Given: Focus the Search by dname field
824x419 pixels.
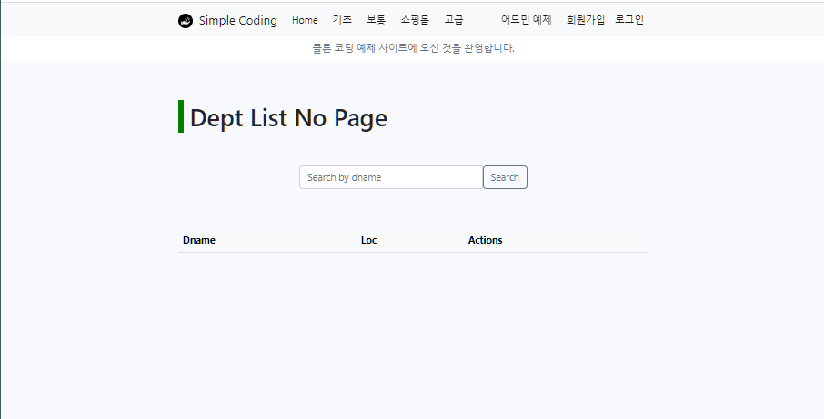Looking at the screenshot, I should [x=391, y=177].
